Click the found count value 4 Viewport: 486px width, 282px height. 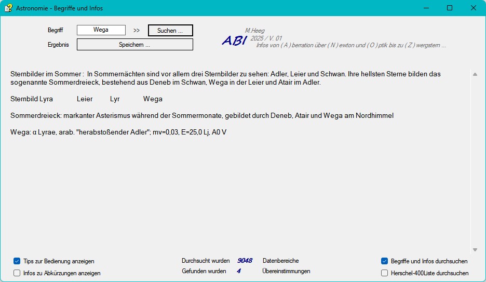pos(239,271)
